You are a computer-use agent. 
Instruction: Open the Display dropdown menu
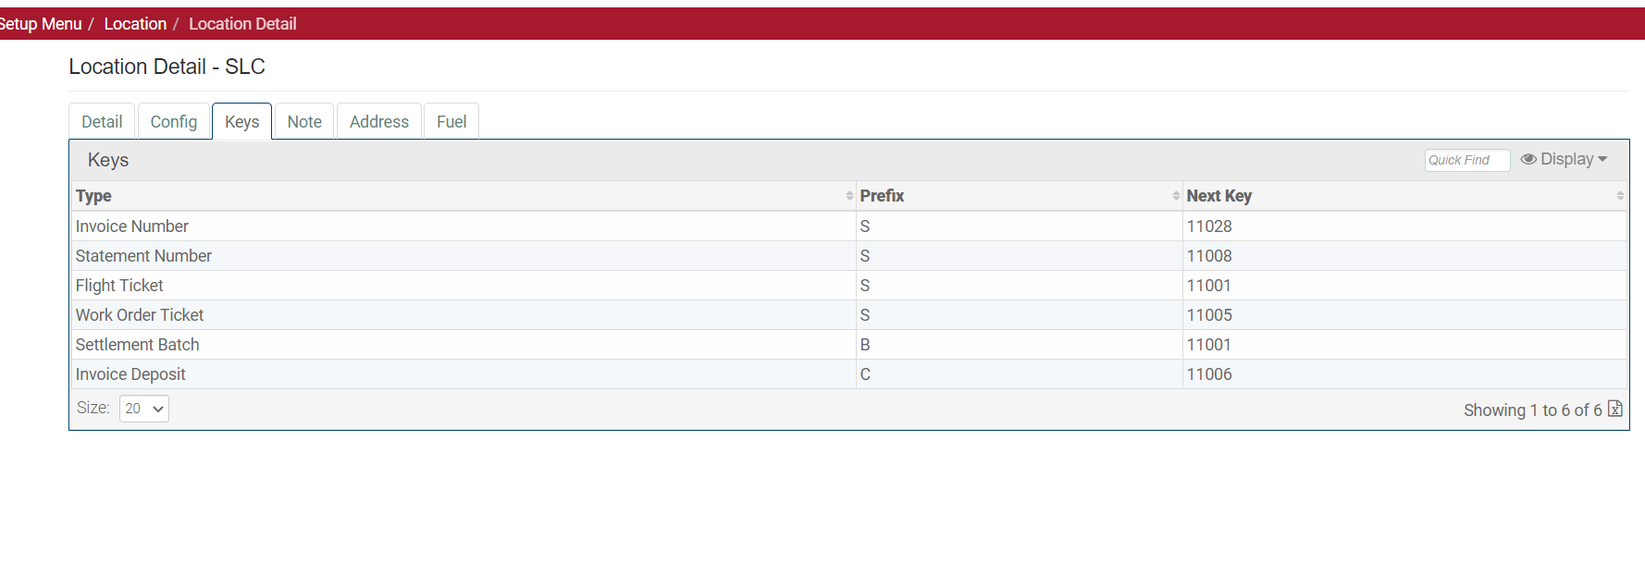point(1565,160)
